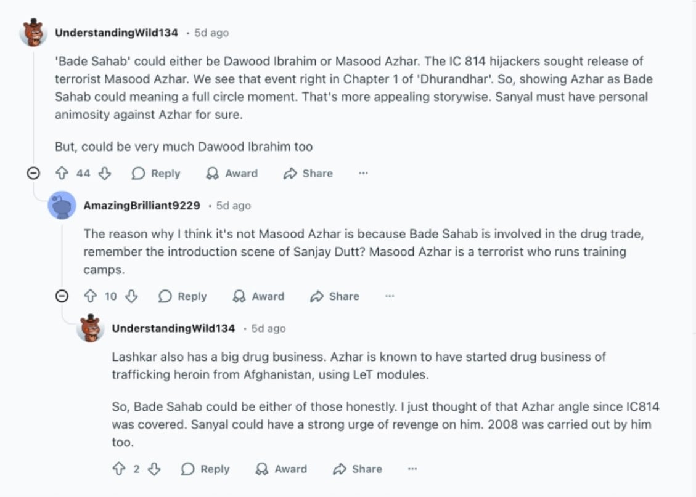Click UnderstandingWild134's bear avatar

coord(34,33)
